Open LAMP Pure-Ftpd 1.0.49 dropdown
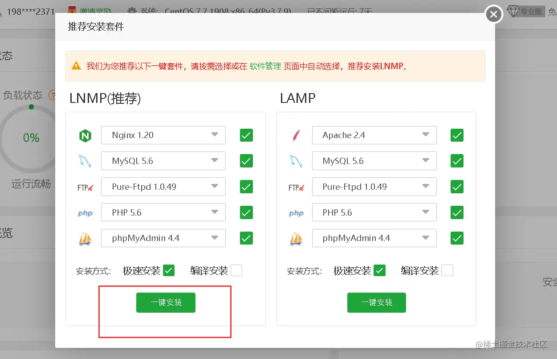This screenshot has width=557, height=359. click(374, 187)
